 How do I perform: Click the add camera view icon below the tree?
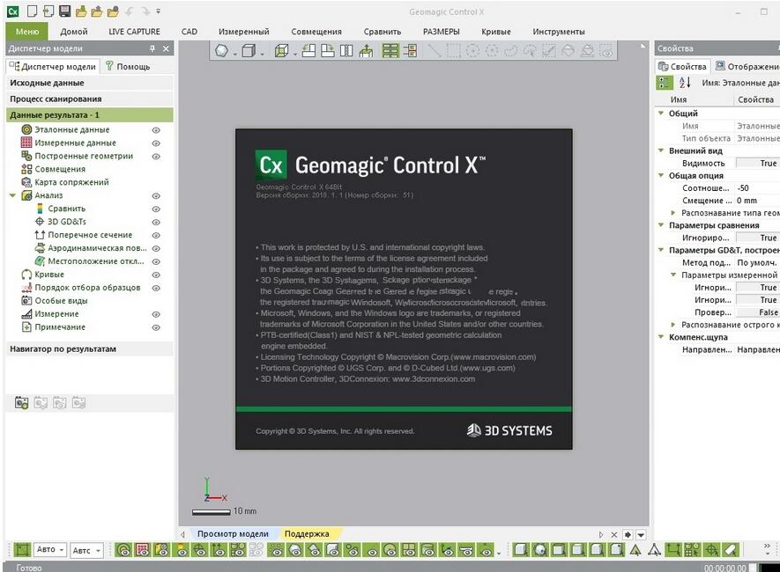21,403
